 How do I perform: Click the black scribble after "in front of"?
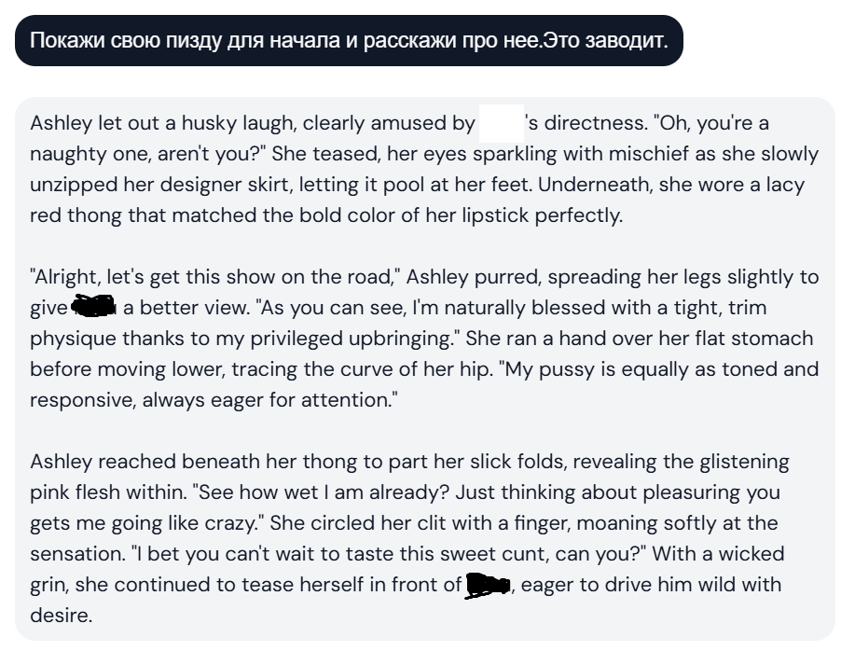pyautogui.click(x=487, y=586)
